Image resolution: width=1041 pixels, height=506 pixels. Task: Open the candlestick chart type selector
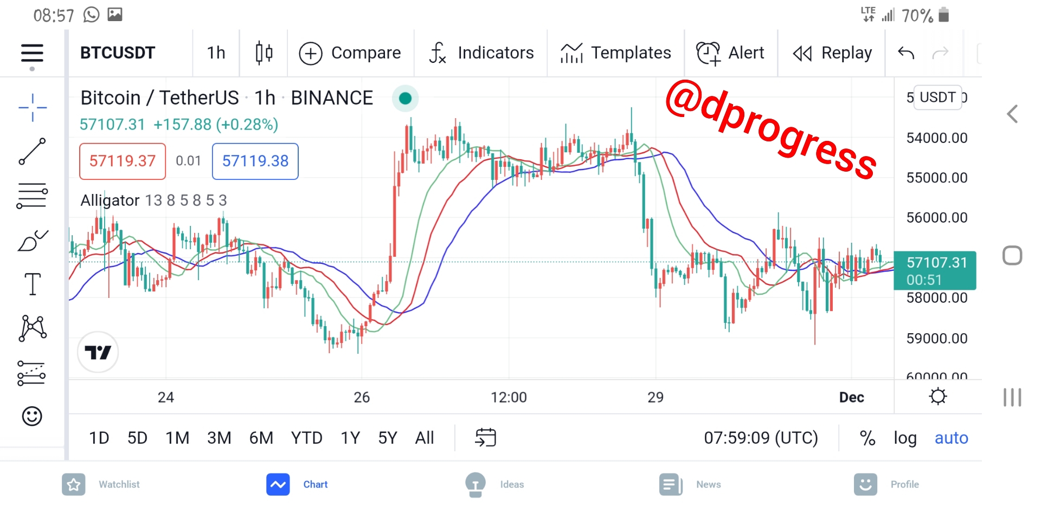click(264, 53)
